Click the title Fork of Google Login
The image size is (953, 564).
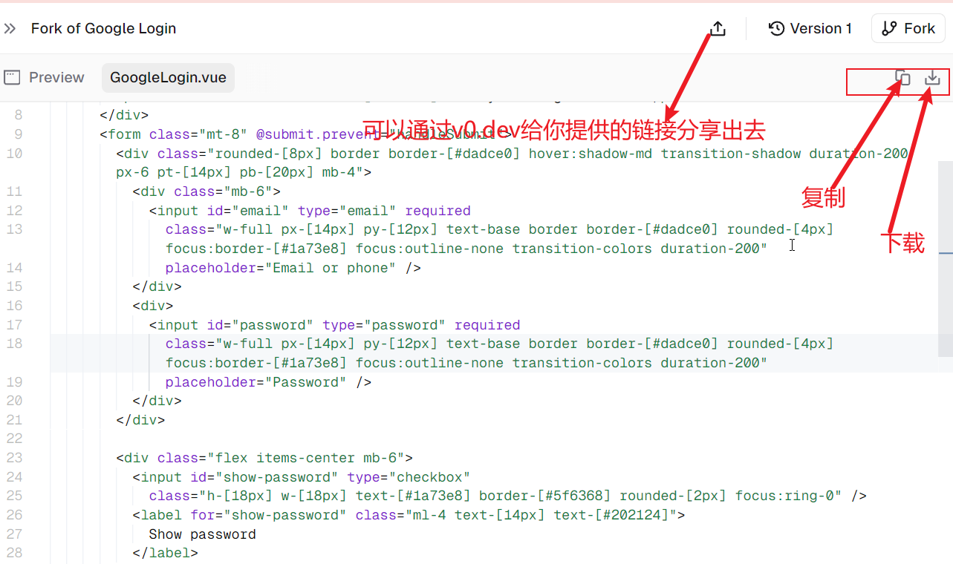click(x=103, y=28)
